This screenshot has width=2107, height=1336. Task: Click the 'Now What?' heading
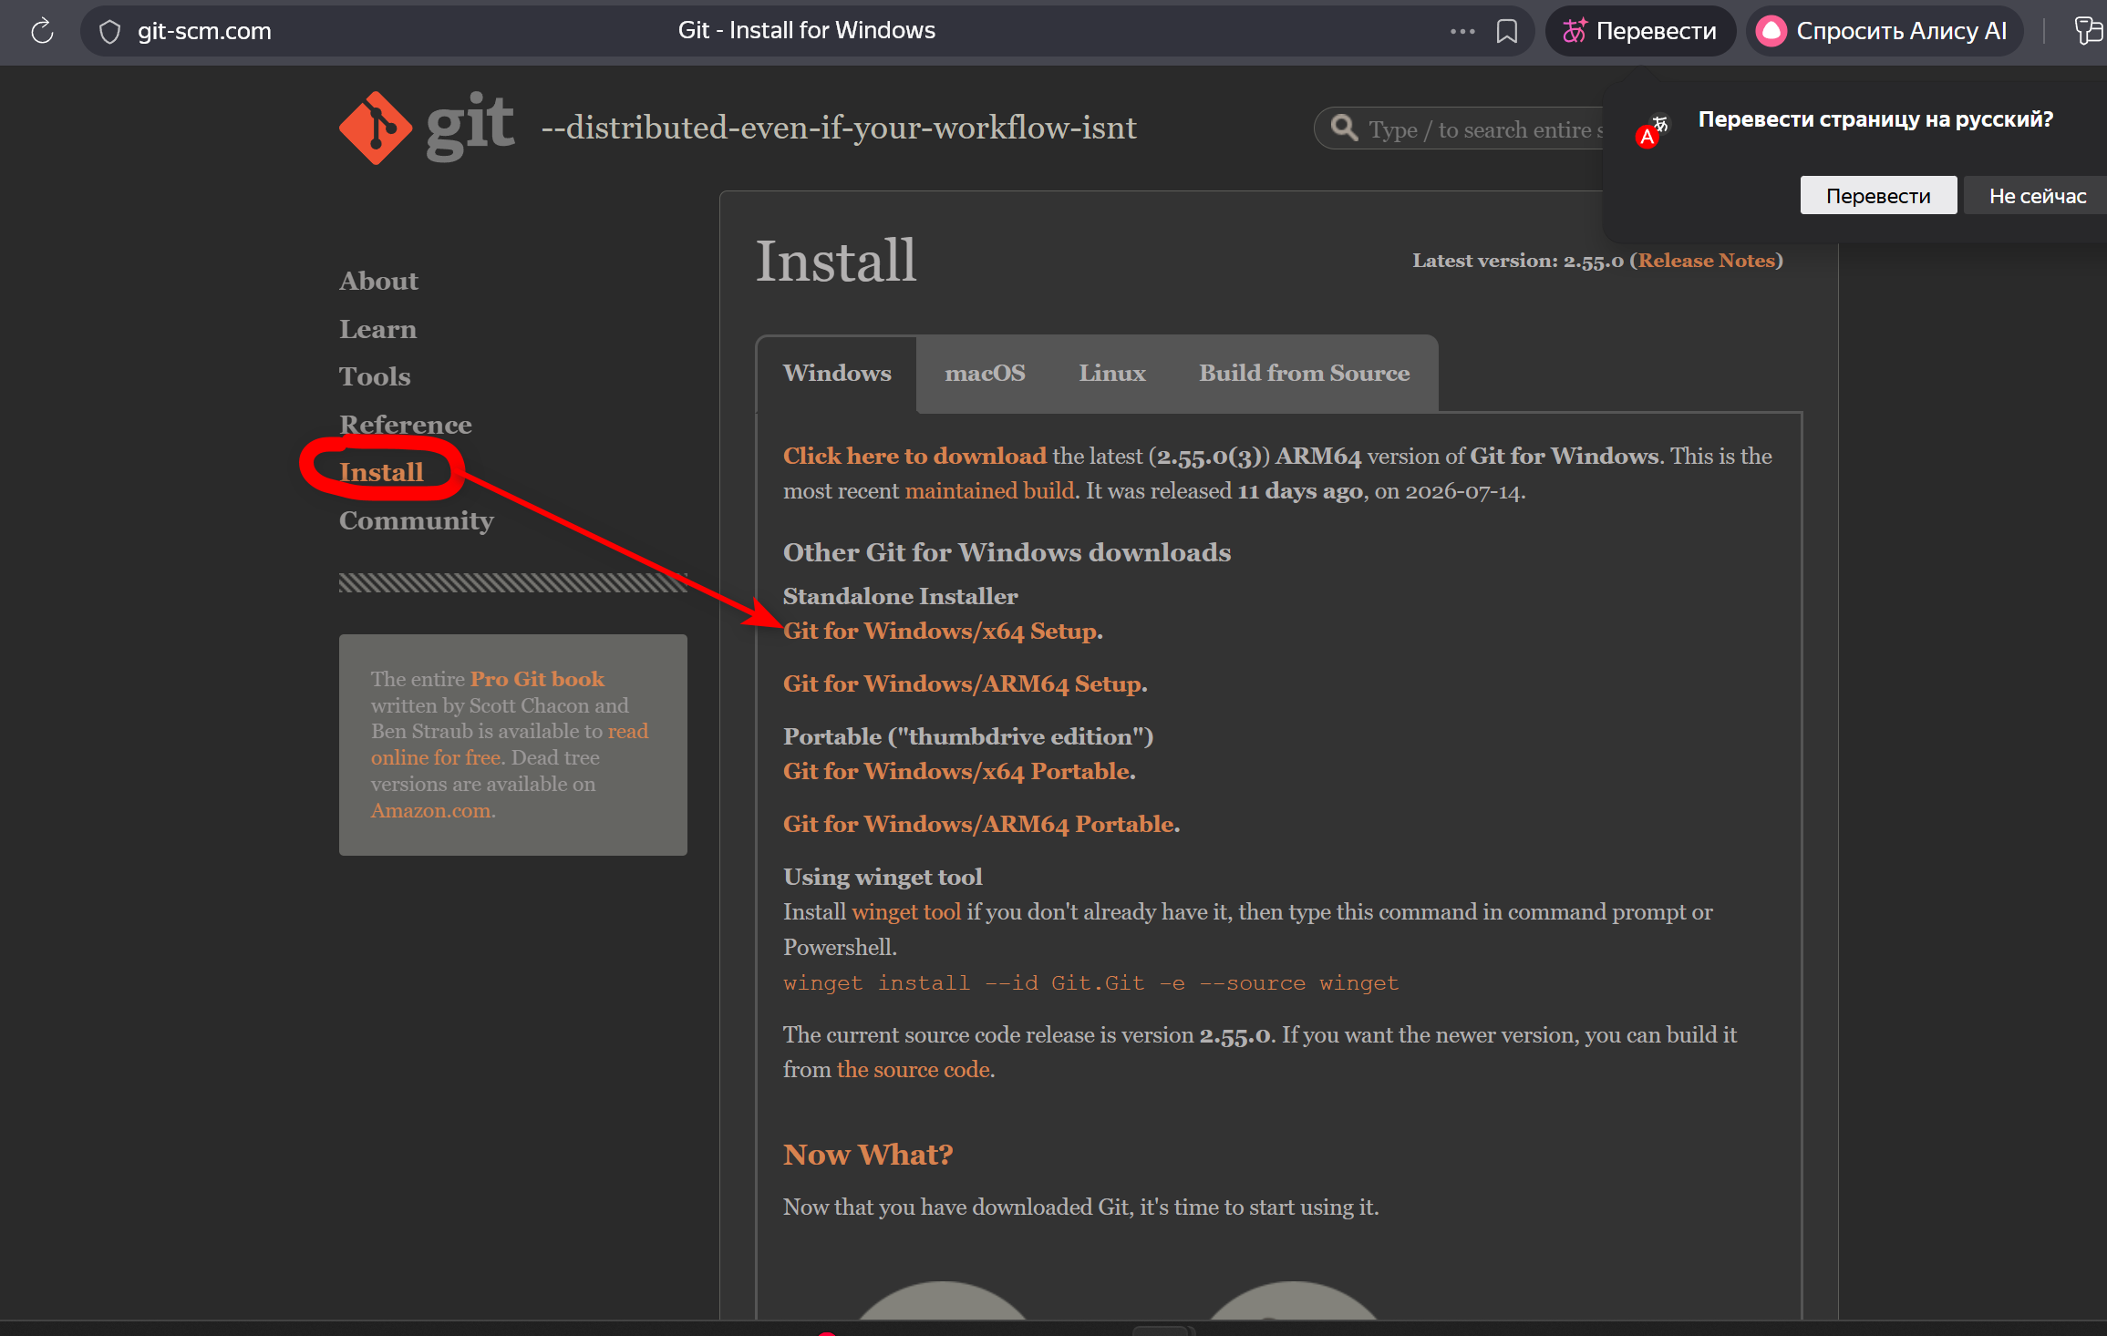click(x=868, y=1155)
